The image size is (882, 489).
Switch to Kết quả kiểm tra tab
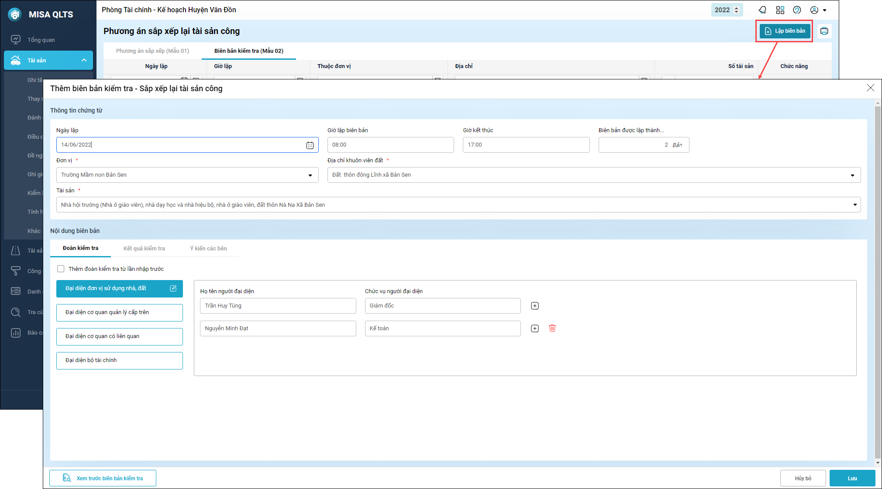144,249
